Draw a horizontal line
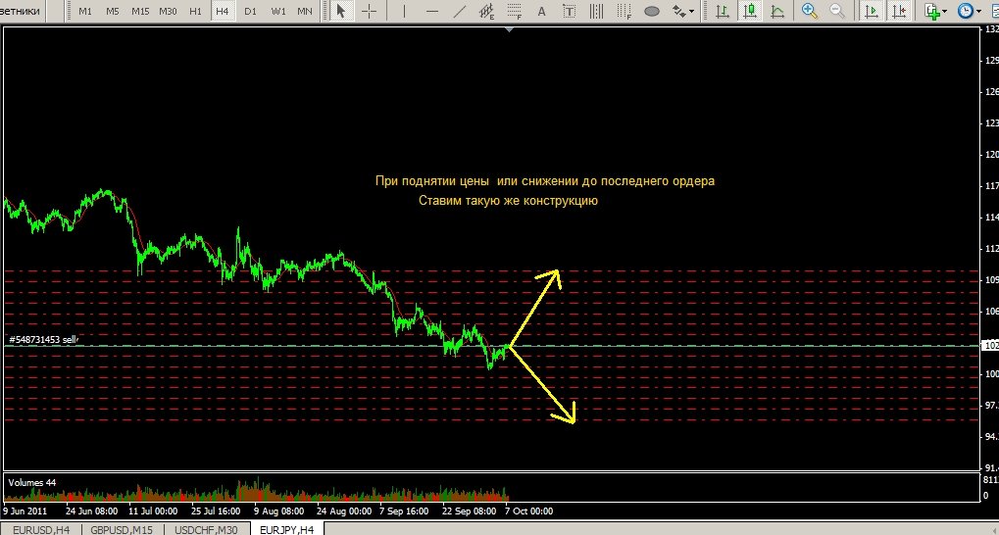The height and width of the screenshot is (535, 999). tap(432, 11)
